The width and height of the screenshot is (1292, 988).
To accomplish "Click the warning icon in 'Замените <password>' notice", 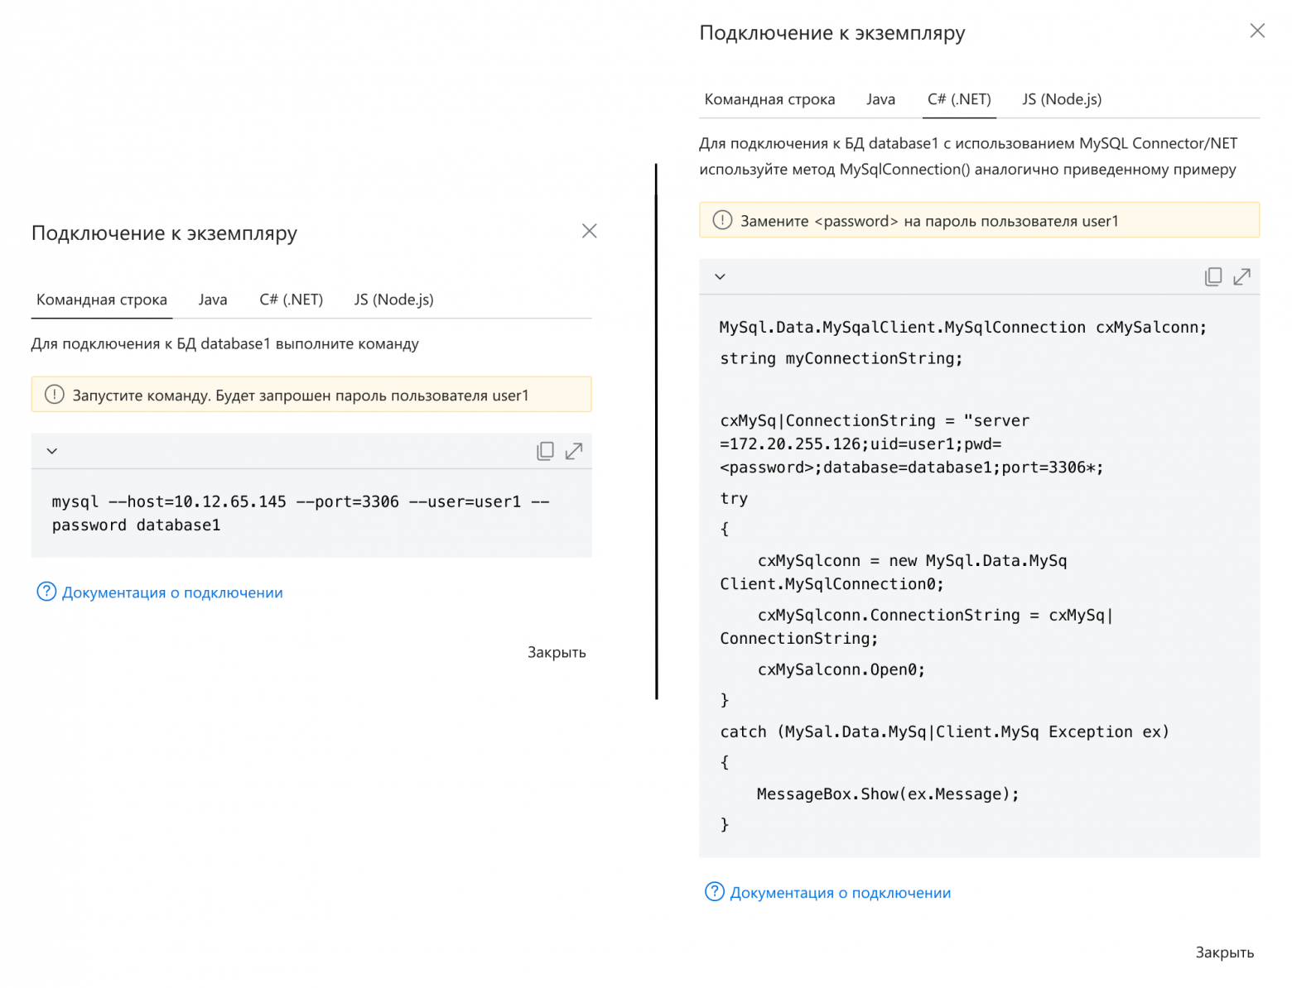I will coord(722,220).
